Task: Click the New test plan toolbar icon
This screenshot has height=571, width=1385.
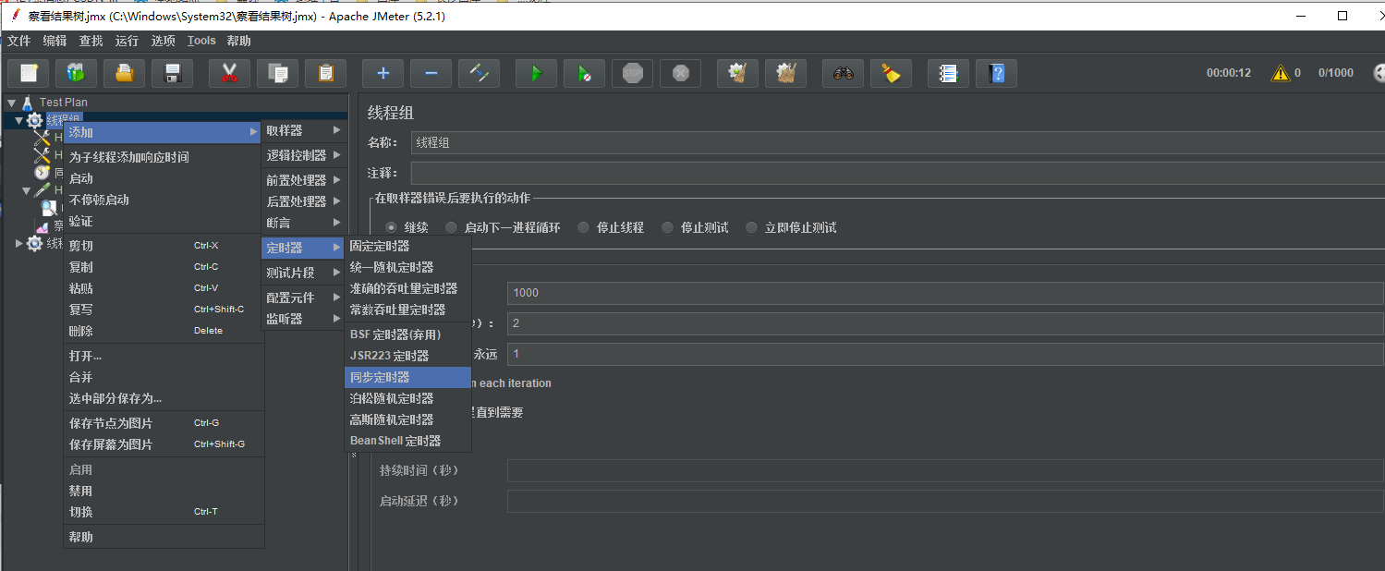Action: tap(28, 73)
